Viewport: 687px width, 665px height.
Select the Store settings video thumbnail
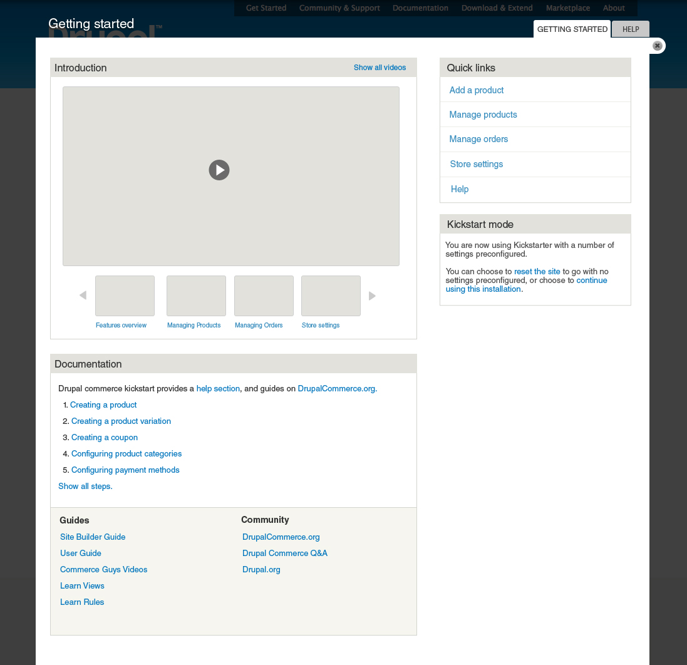click(x=331, y=296)
